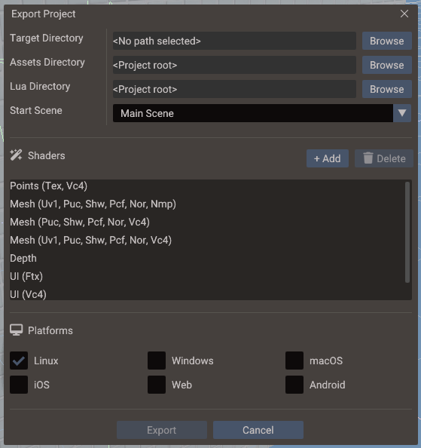This screenshot has height=448, width=421.
Task: Click the trash can icon in Delete
Action: [368, 158]
